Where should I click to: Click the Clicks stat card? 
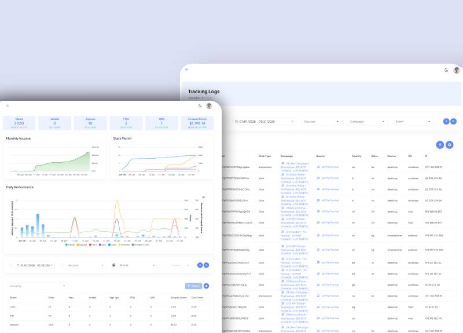(19, 122)
